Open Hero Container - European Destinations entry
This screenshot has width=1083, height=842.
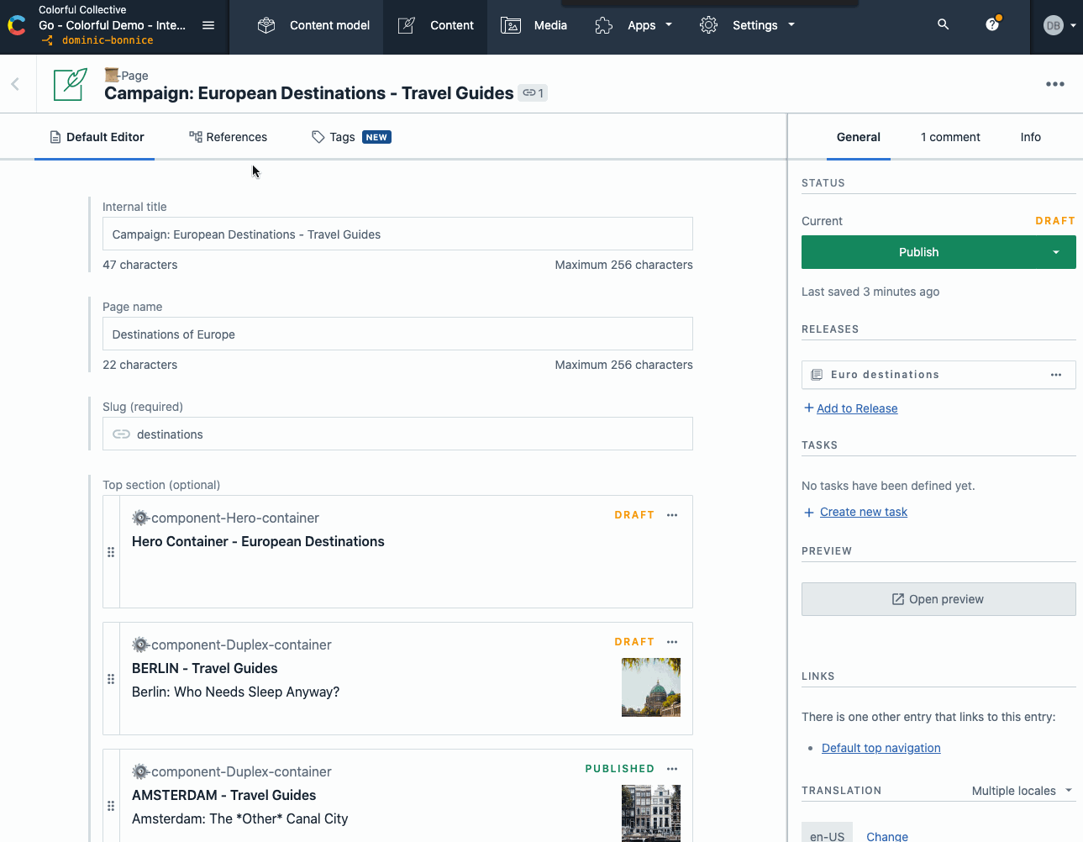[258, 542]
